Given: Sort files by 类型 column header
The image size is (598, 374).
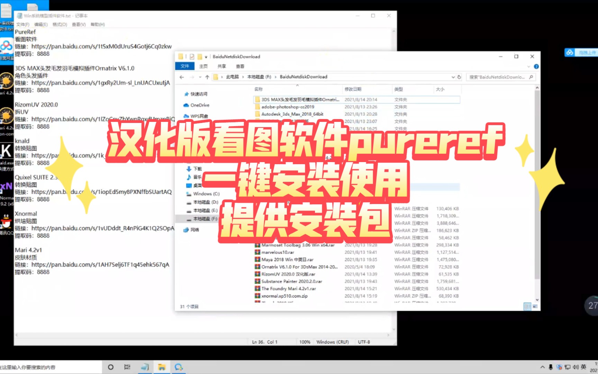Looking at the screenshot, I should pos(413,89).
